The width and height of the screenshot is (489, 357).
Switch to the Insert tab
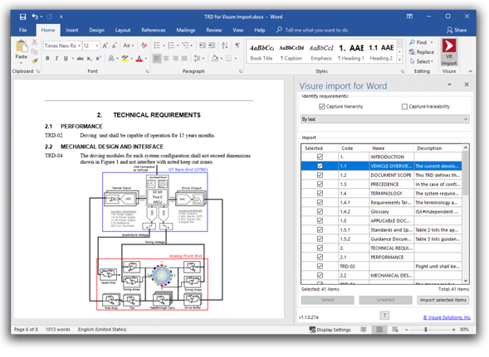pyautogui.click(x=72, y=30)
